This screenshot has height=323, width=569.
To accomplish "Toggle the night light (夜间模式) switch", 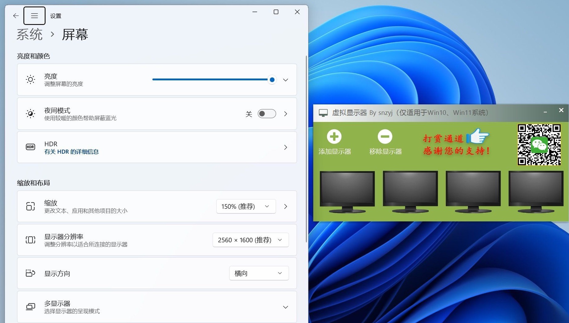I will click(267, 114).
